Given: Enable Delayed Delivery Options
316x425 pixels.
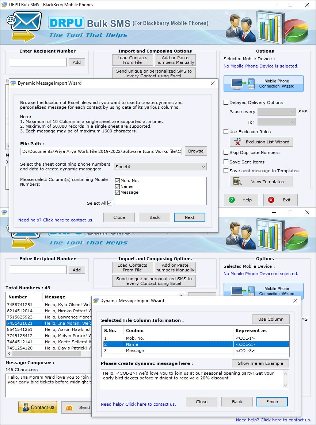Looking at the screenshot, I should 226,102.
